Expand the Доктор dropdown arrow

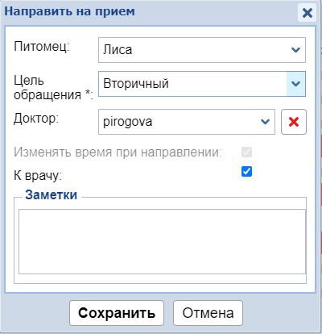coord(265,122)
